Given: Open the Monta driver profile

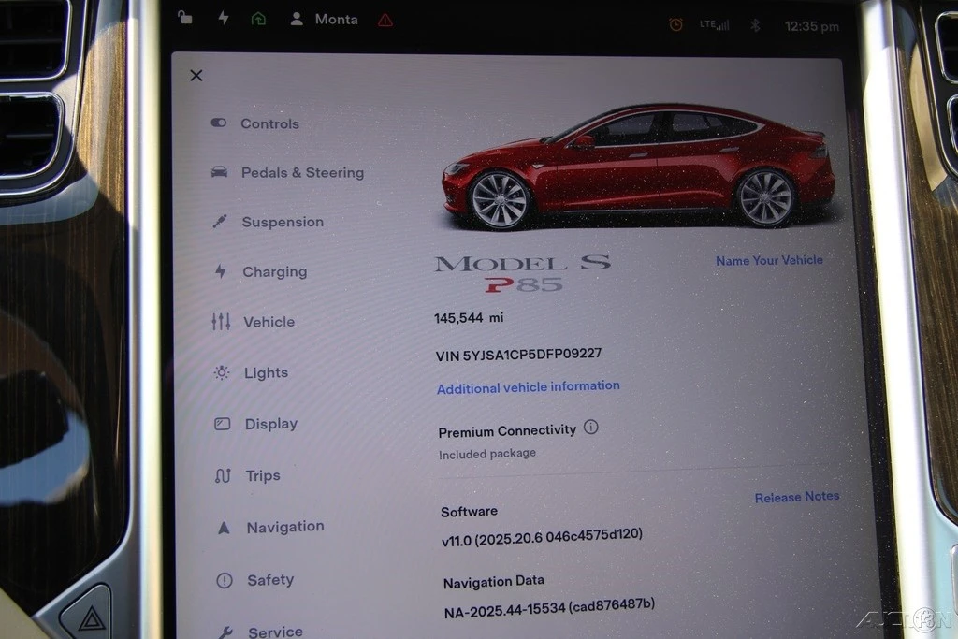Looking at the screenshot, I should 324,19.
